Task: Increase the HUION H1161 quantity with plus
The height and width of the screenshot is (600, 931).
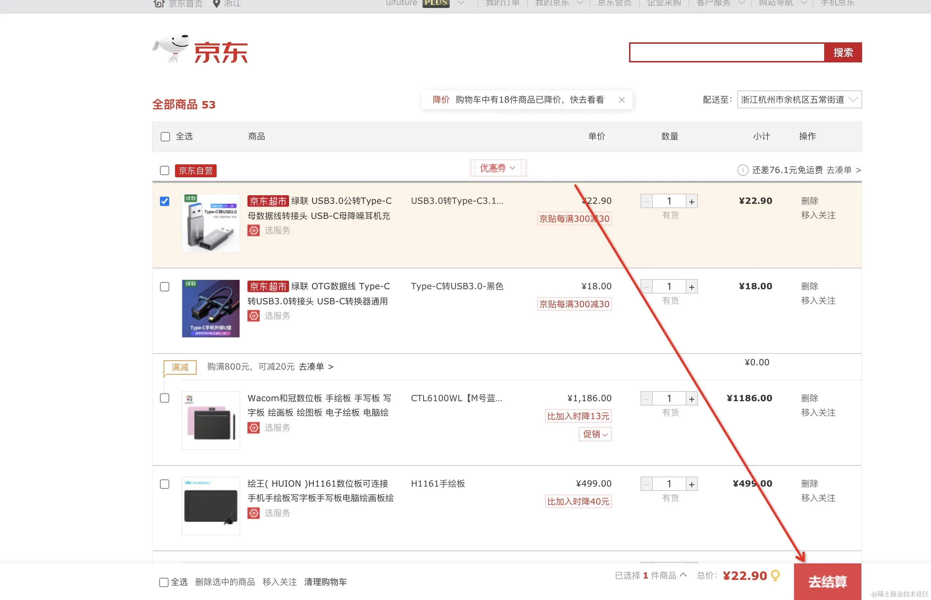Action: (691, 484)
